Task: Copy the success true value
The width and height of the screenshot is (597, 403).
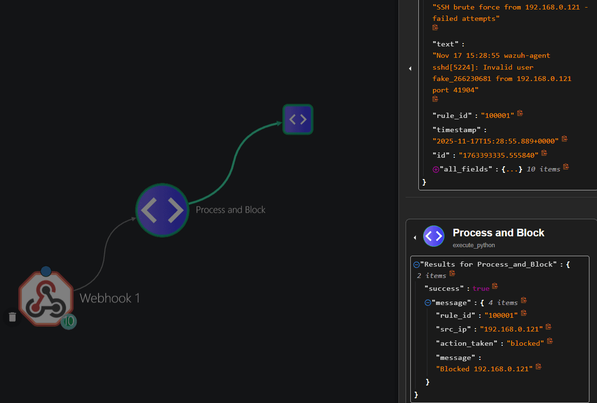Action: [x=495, y=286]
